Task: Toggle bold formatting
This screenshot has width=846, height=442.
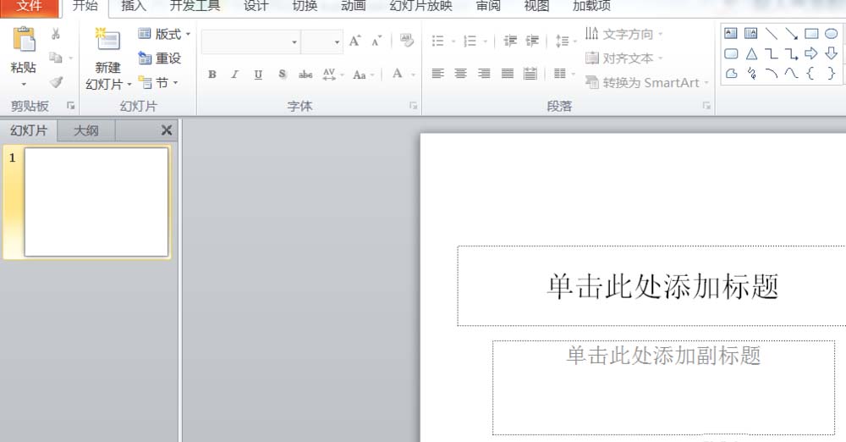Action: coord(212,75)
